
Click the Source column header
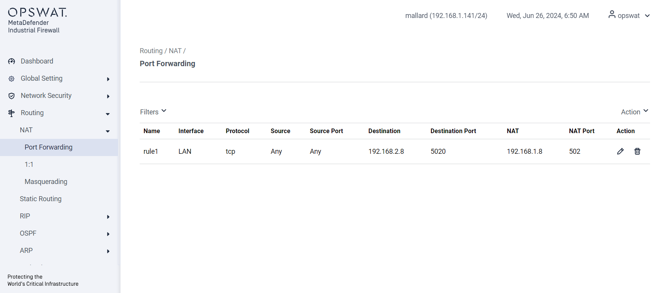point(280,131)
